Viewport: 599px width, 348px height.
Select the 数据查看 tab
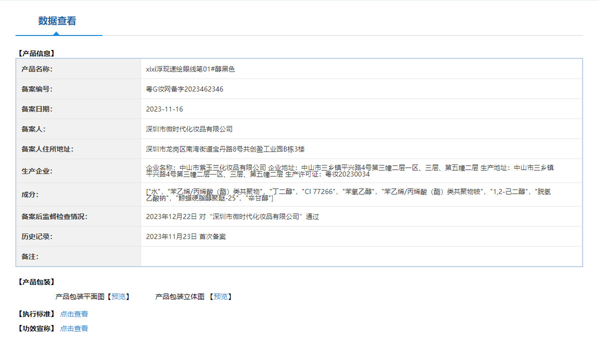[57, 21]
